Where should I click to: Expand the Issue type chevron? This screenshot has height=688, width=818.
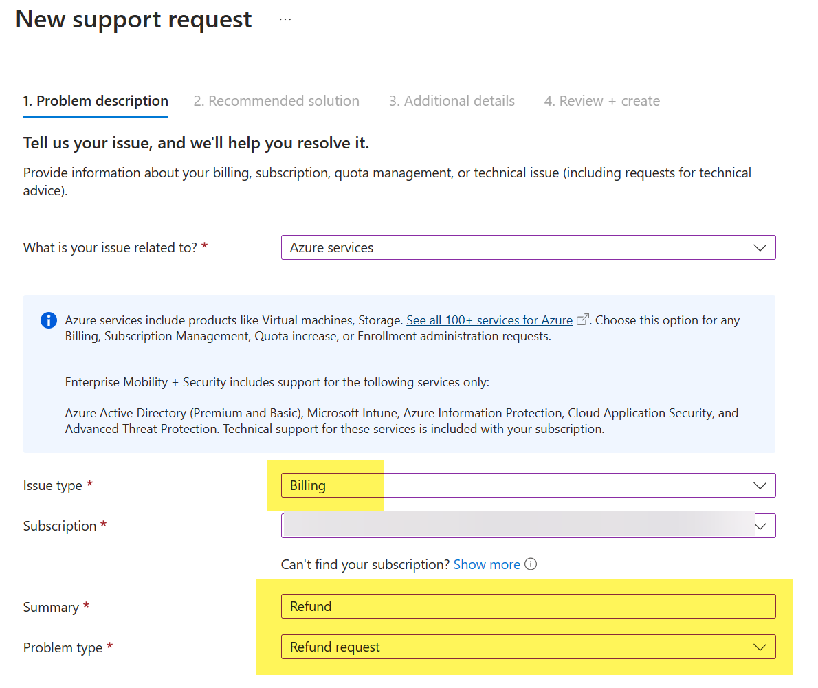[760, 486]
